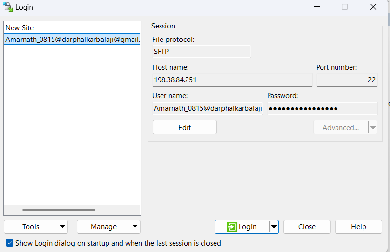This screenshot has width=390, height=252.
Task: Open the Tools dropdown menu
Action: point(36,227)
